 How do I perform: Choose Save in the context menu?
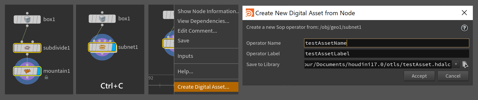pyautogui.click(x=206, y=41)
